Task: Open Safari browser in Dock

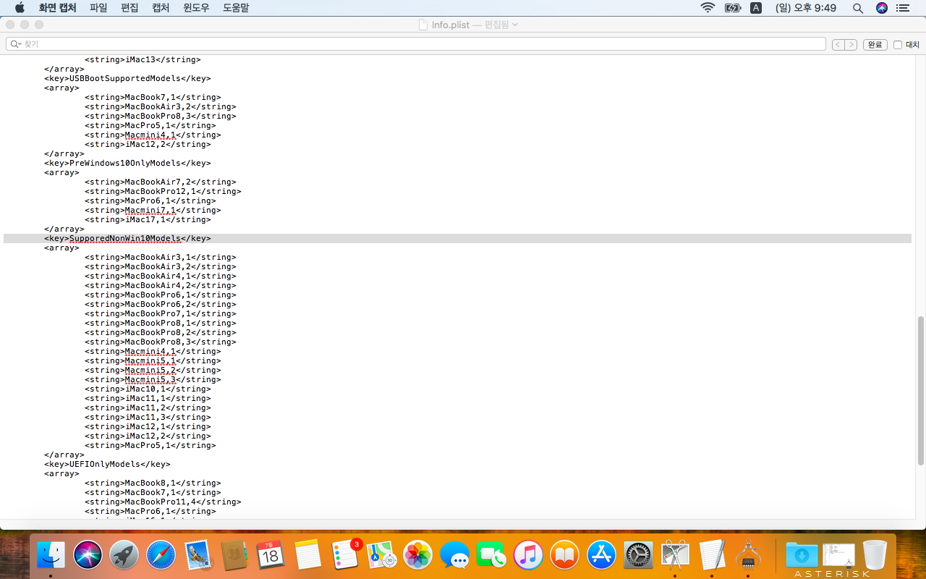Action: [161, 556]
